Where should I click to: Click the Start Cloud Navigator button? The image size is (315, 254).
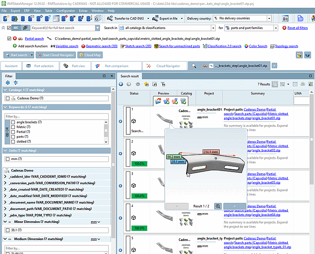[55, 55]
